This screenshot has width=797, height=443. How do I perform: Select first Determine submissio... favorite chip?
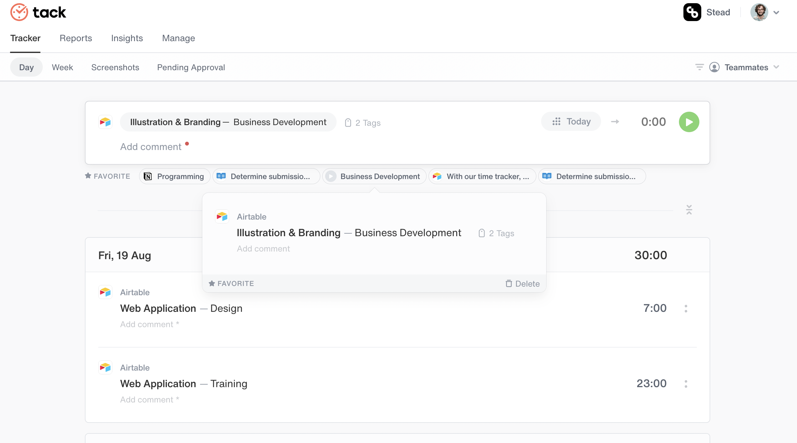click(266, 176)
